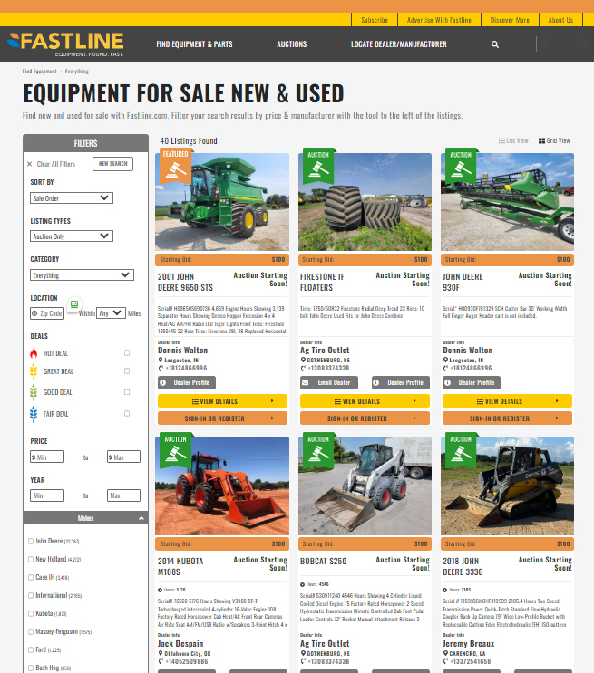Expand View Details arrow for John Deere 9650 STS

[x=272, y=401]
